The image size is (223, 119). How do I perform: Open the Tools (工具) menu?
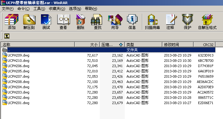tap(39, 9)
